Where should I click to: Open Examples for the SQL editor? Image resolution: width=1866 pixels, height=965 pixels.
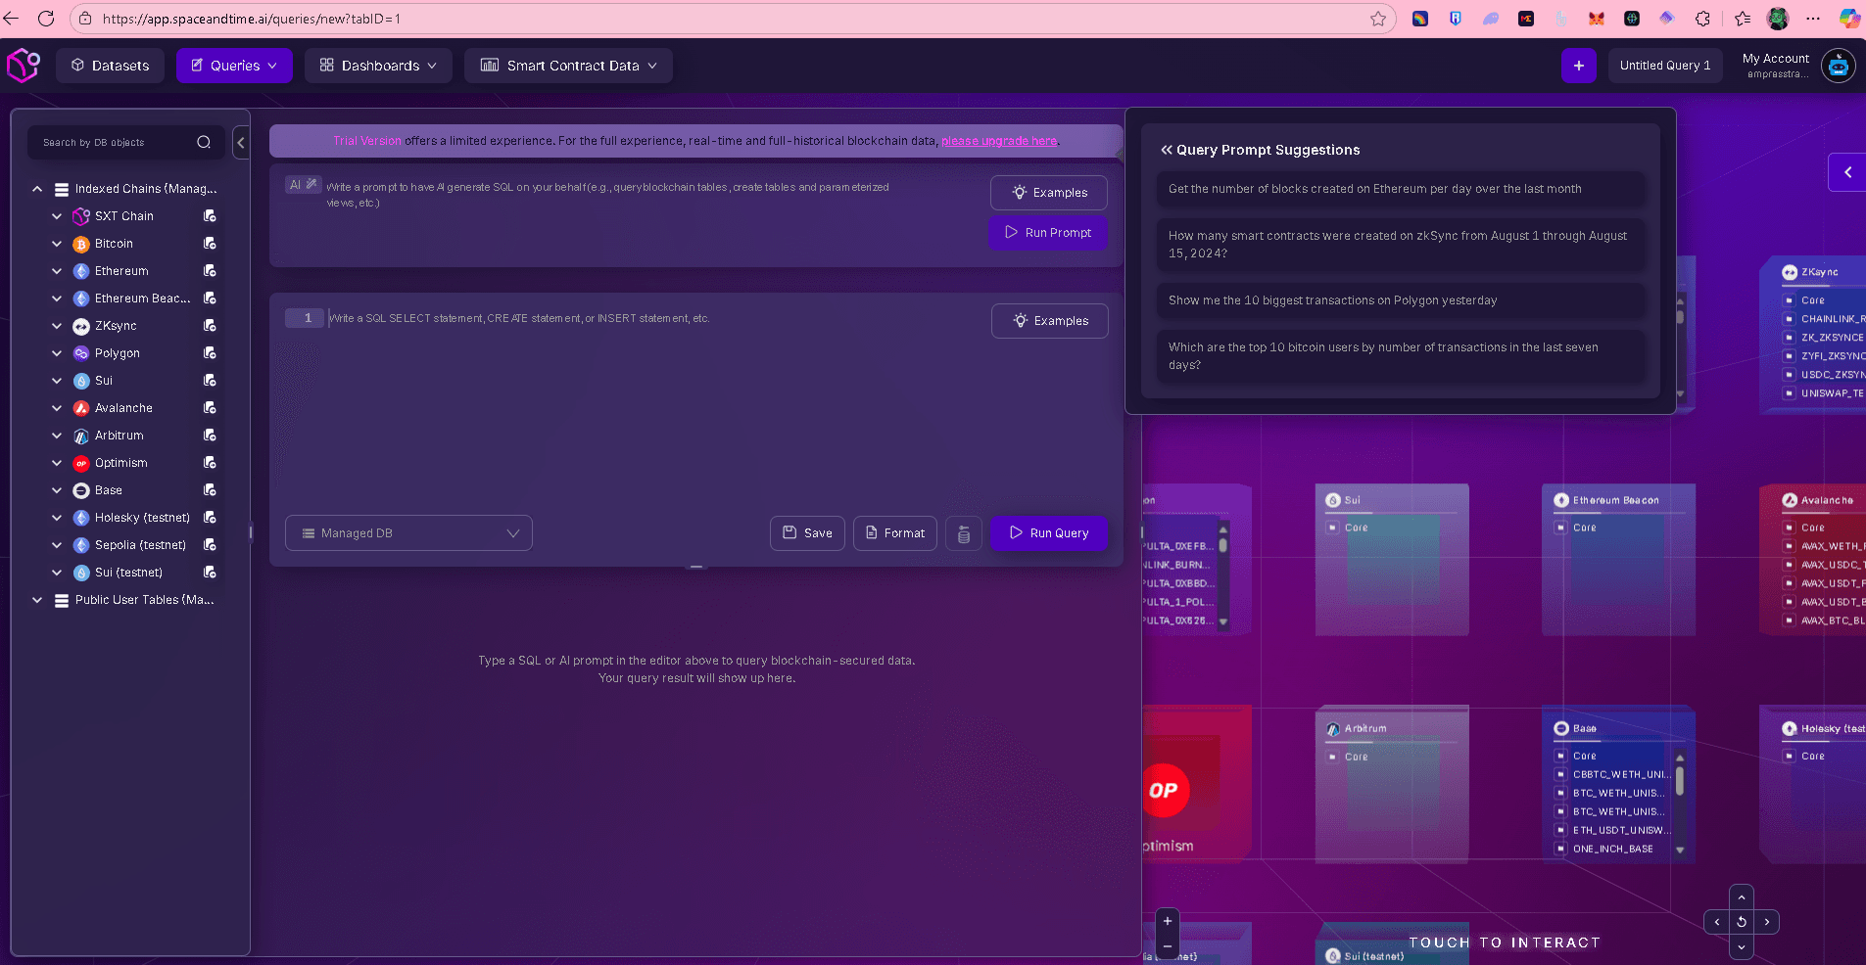[1050, 321]
